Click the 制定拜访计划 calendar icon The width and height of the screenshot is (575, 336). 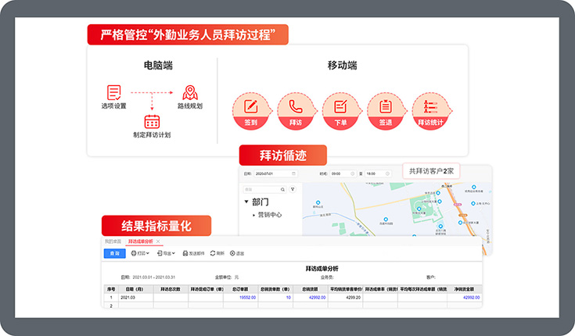(152, 121)
